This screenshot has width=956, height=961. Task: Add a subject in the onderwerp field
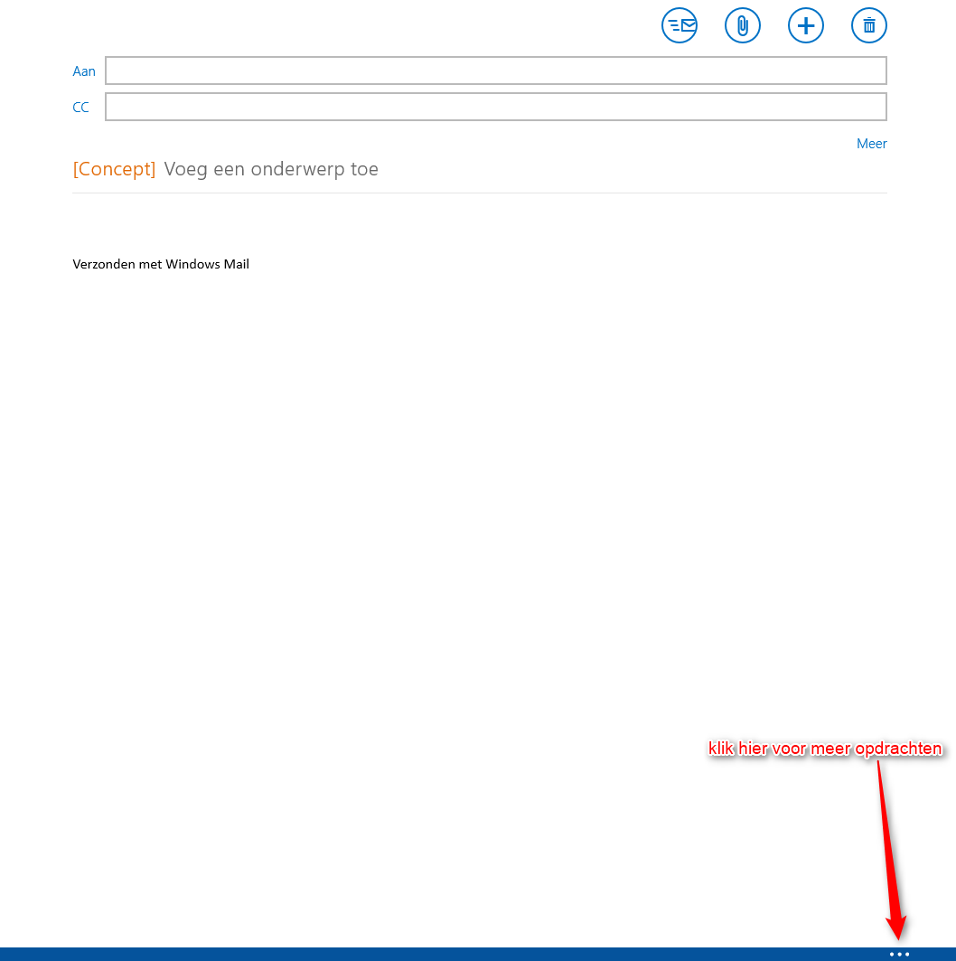(271, 168)
